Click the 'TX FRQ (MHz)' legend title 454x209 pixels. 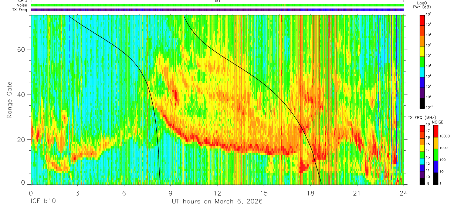422,118
